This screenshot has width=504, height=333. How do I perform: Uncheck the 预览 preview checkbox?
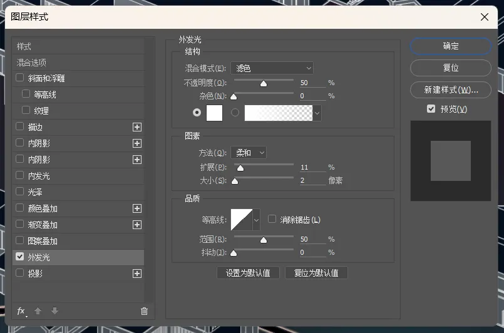(431, 109)
